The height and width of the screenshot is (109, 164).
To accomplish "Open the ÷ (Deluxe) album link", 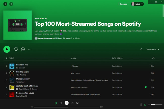I will click(74, 66).
